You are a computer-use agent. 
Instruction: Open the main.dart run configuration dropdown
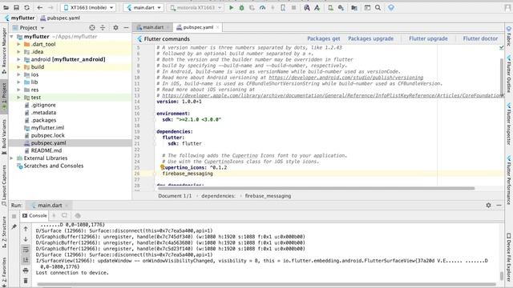click(143, 7)
